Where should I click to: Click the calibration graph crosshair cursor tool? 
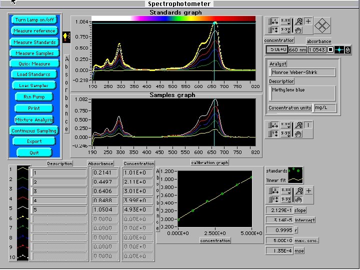308,190
